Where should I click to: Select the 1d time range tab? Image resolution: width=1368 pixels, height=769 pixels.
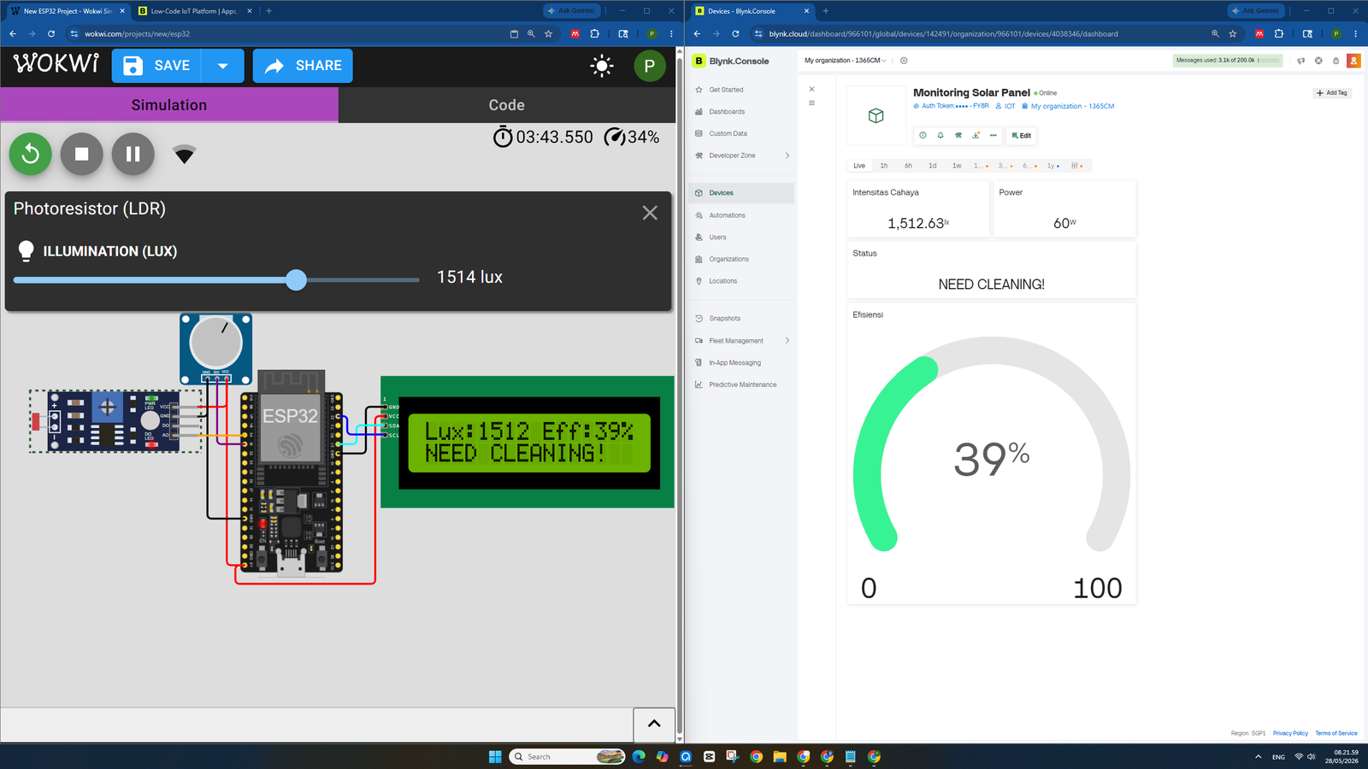[x=933, y=166]
